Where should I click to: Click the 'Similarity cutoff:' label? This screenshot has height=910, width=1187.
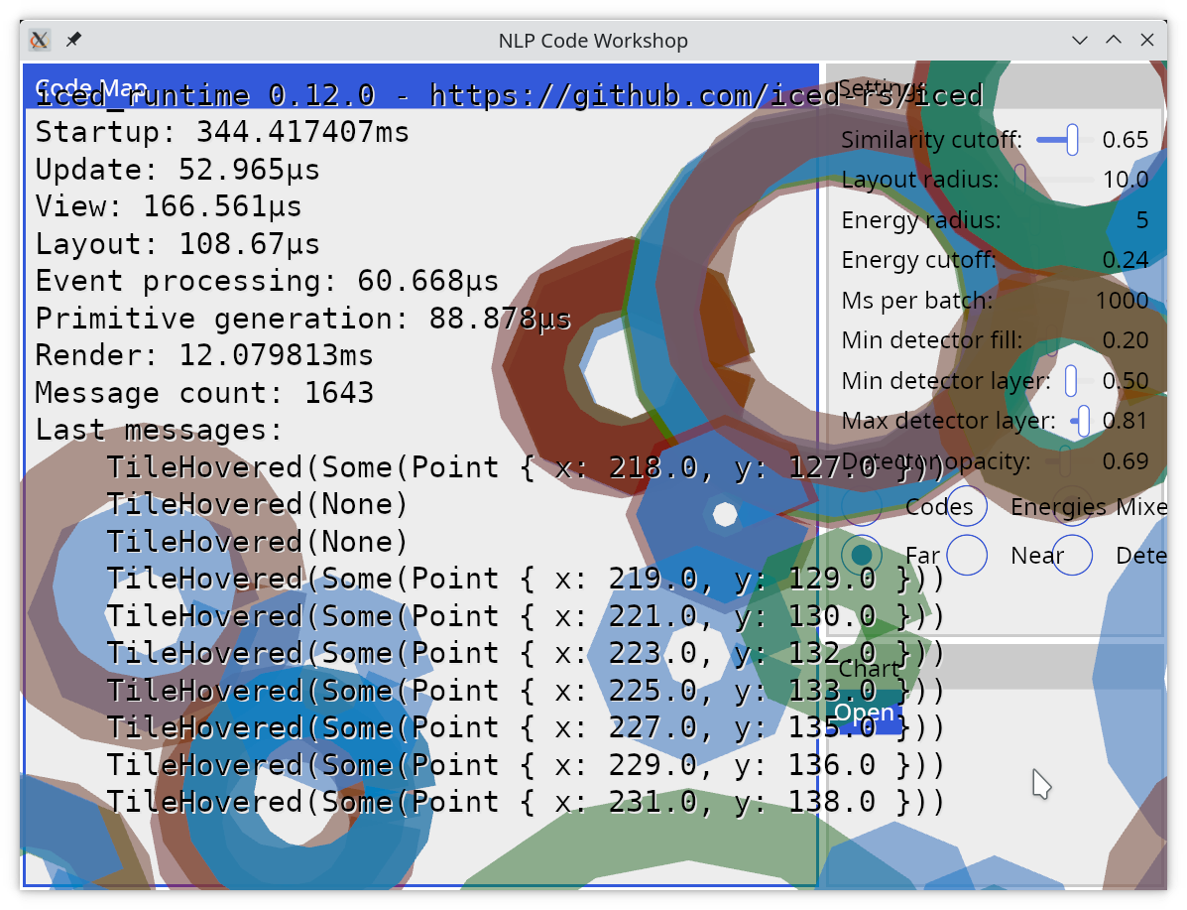coord(931,139)
